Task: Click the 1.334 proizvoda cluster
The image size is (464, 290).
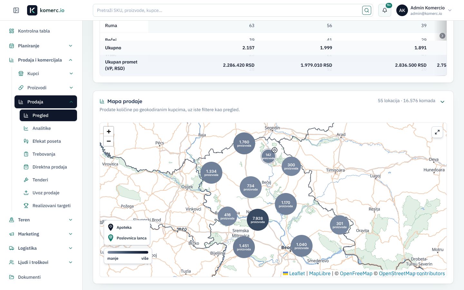Action: pyautogui.click(x=211, y=173)
